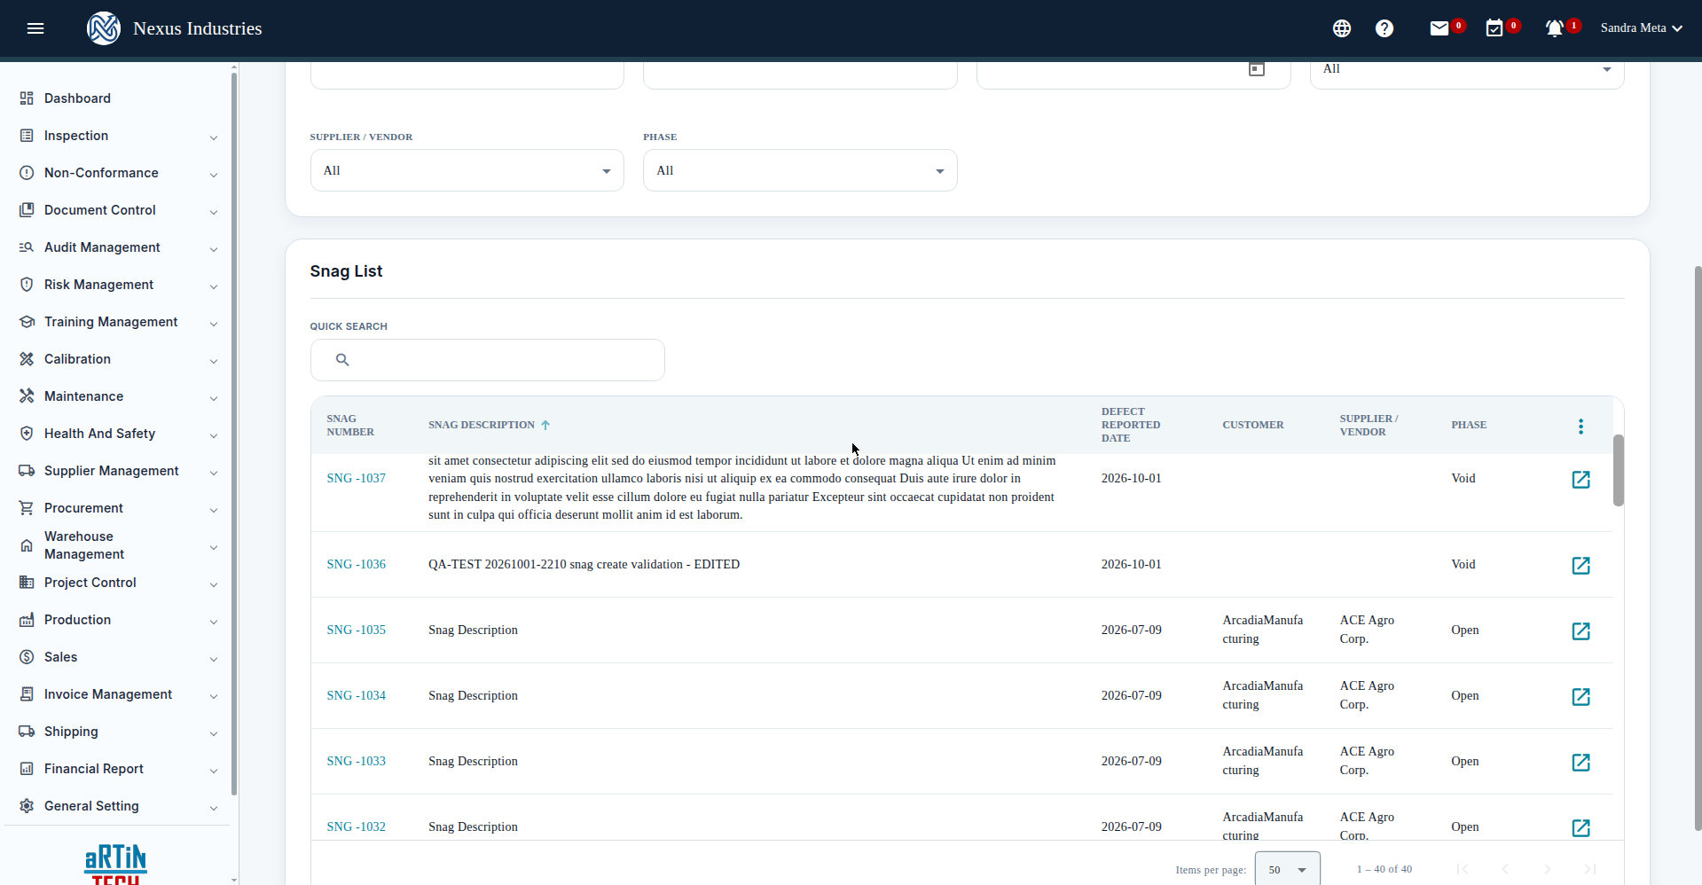Open the notifications bell icon
This screenshot has width=1702, height=885.
pyautogui.click(x=1555, y=28)
